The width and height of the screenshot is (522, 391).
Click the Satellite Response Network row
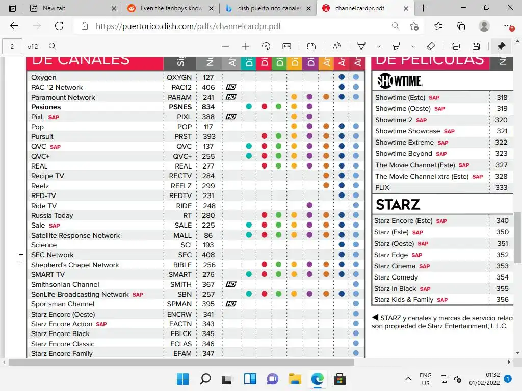point(75,235)
